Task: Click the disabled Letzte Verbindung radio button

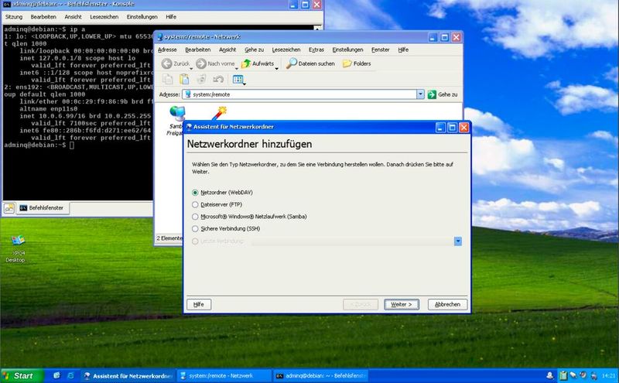Action: (195, 241)
